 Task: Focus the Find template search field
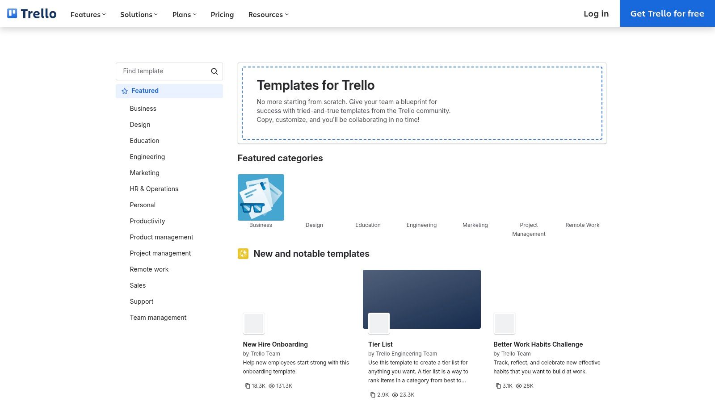[169, 71]
